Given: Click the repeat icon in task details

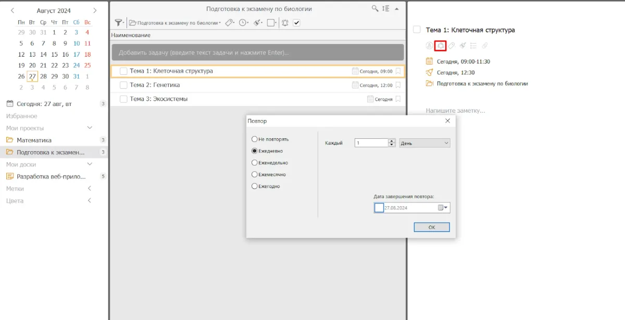Looking at the screenshot, I should [x=441, y=46].
